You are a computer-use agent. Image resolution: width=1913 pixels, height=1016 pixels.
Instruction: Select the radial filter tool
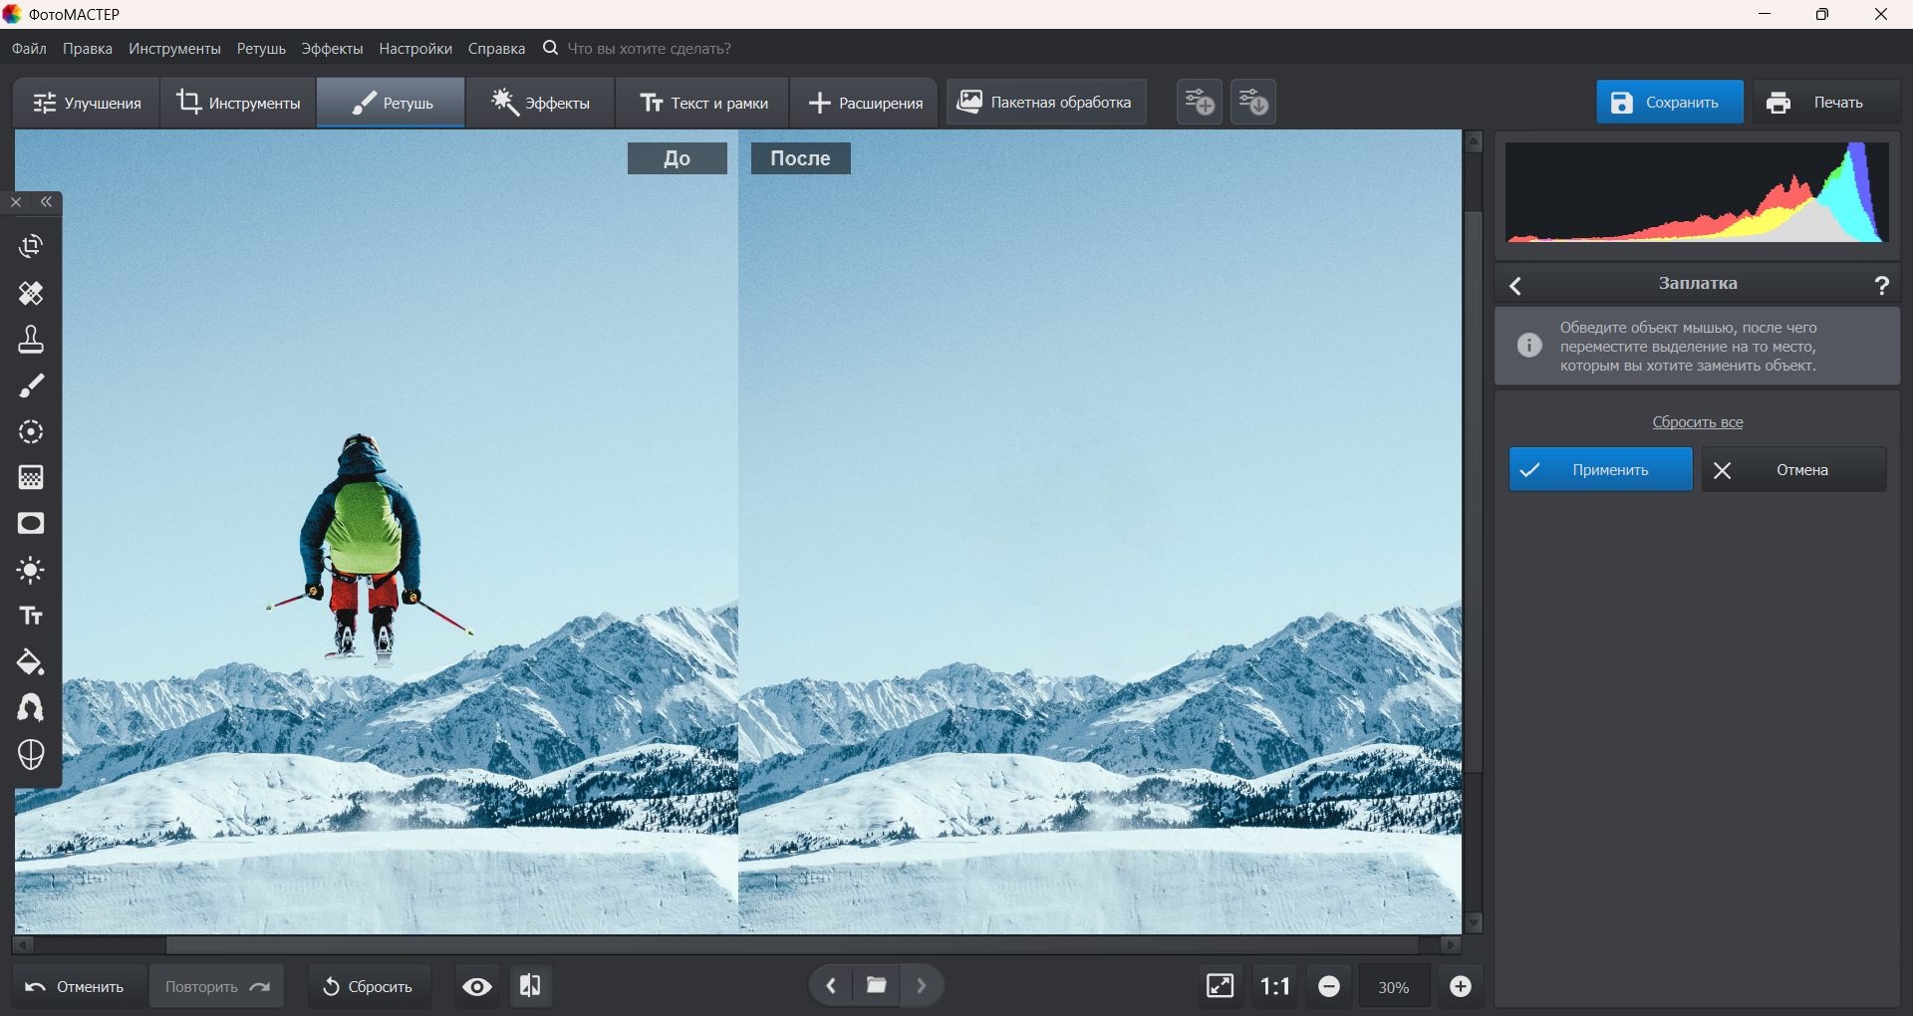31,432
